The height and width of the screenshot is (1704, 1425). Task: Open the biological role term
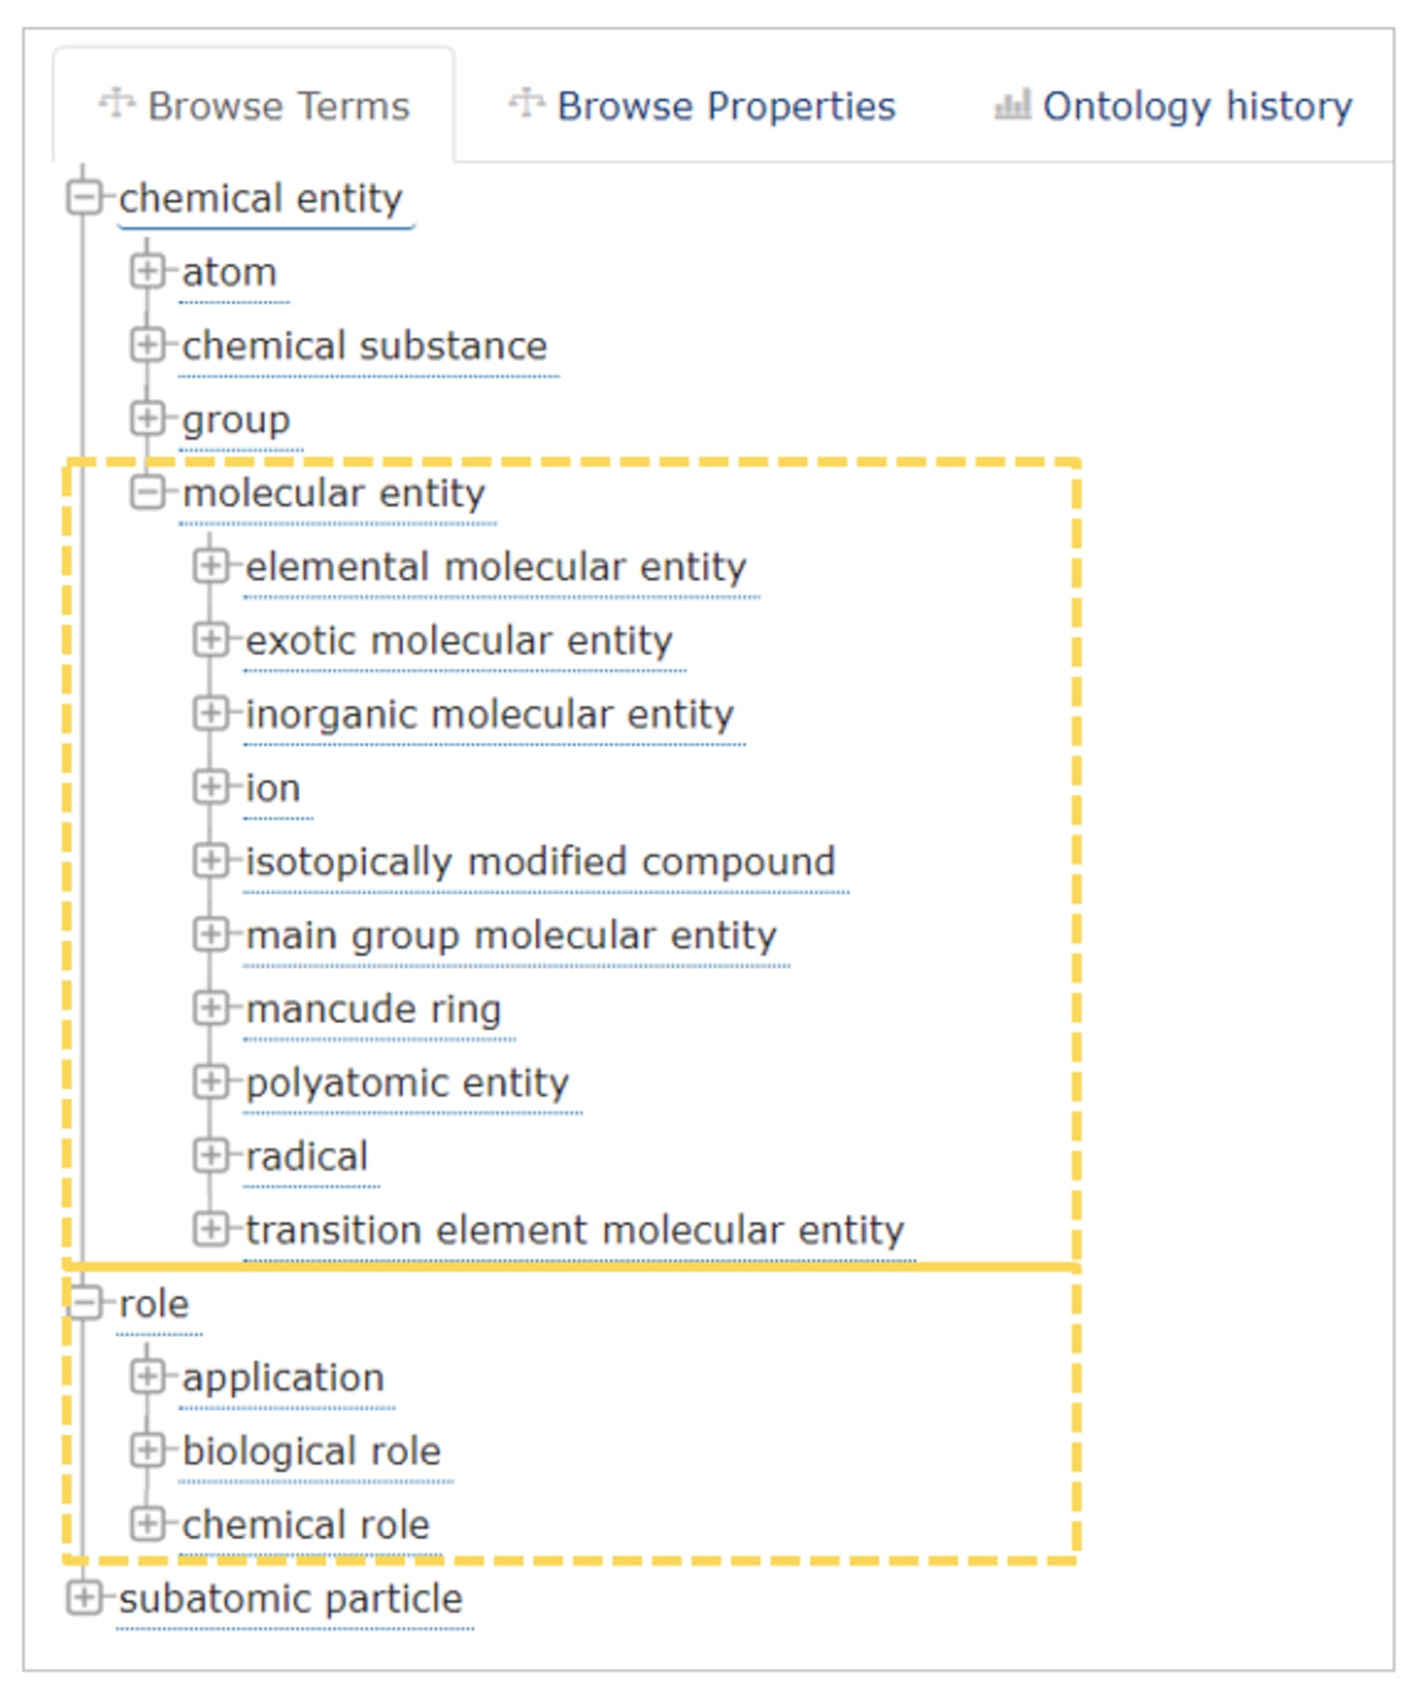311,1452
